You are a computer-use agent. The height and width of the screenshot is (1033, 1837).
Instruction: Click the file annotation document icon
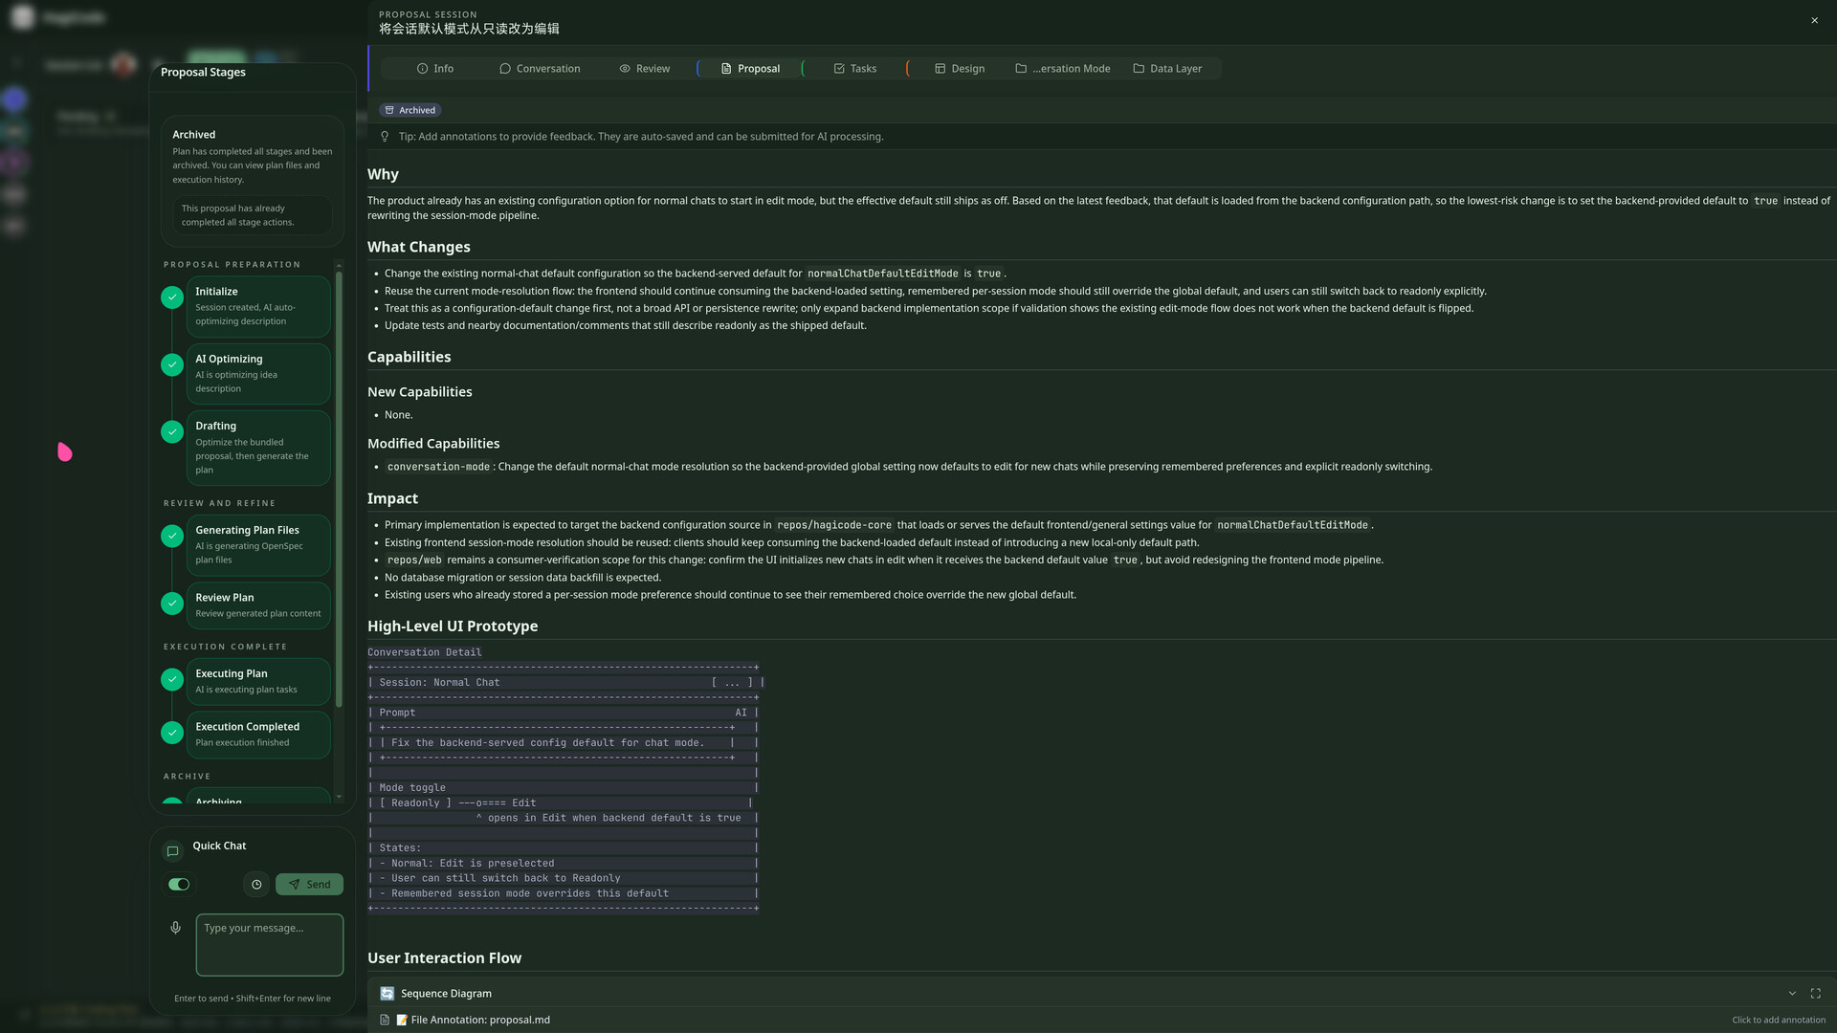click(384, 1021)
